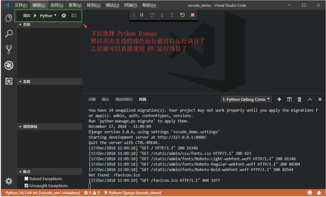The width and height of the screenshot is (326, 197).
Task: Switch to the 输出 panel tab
Action: click(105, 99)
